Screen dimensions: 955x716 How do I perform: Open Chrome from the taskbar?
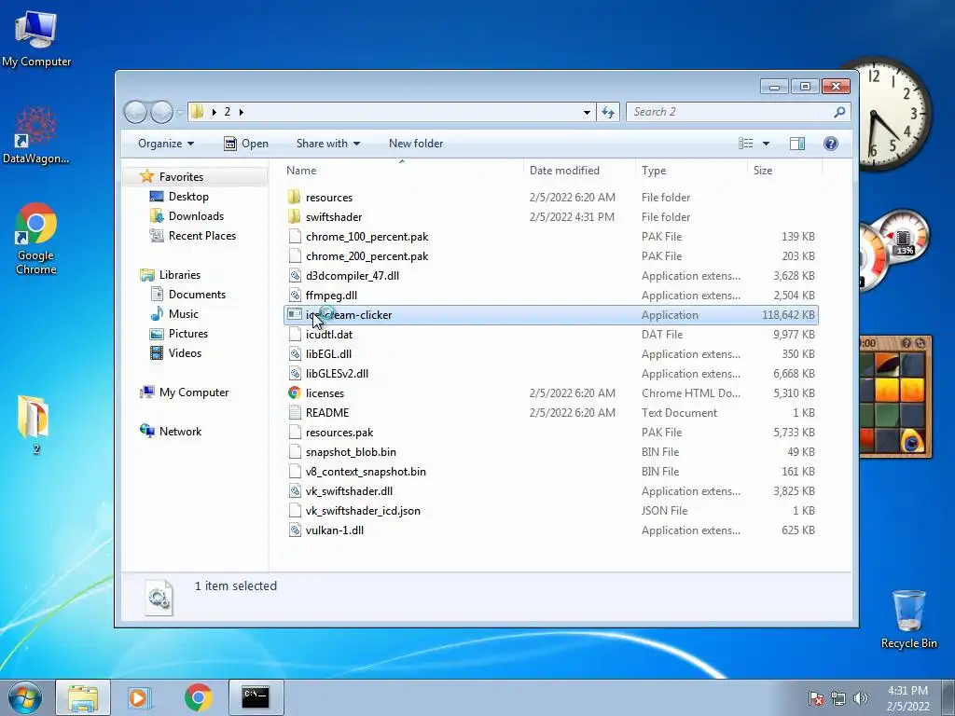[198, 697]
